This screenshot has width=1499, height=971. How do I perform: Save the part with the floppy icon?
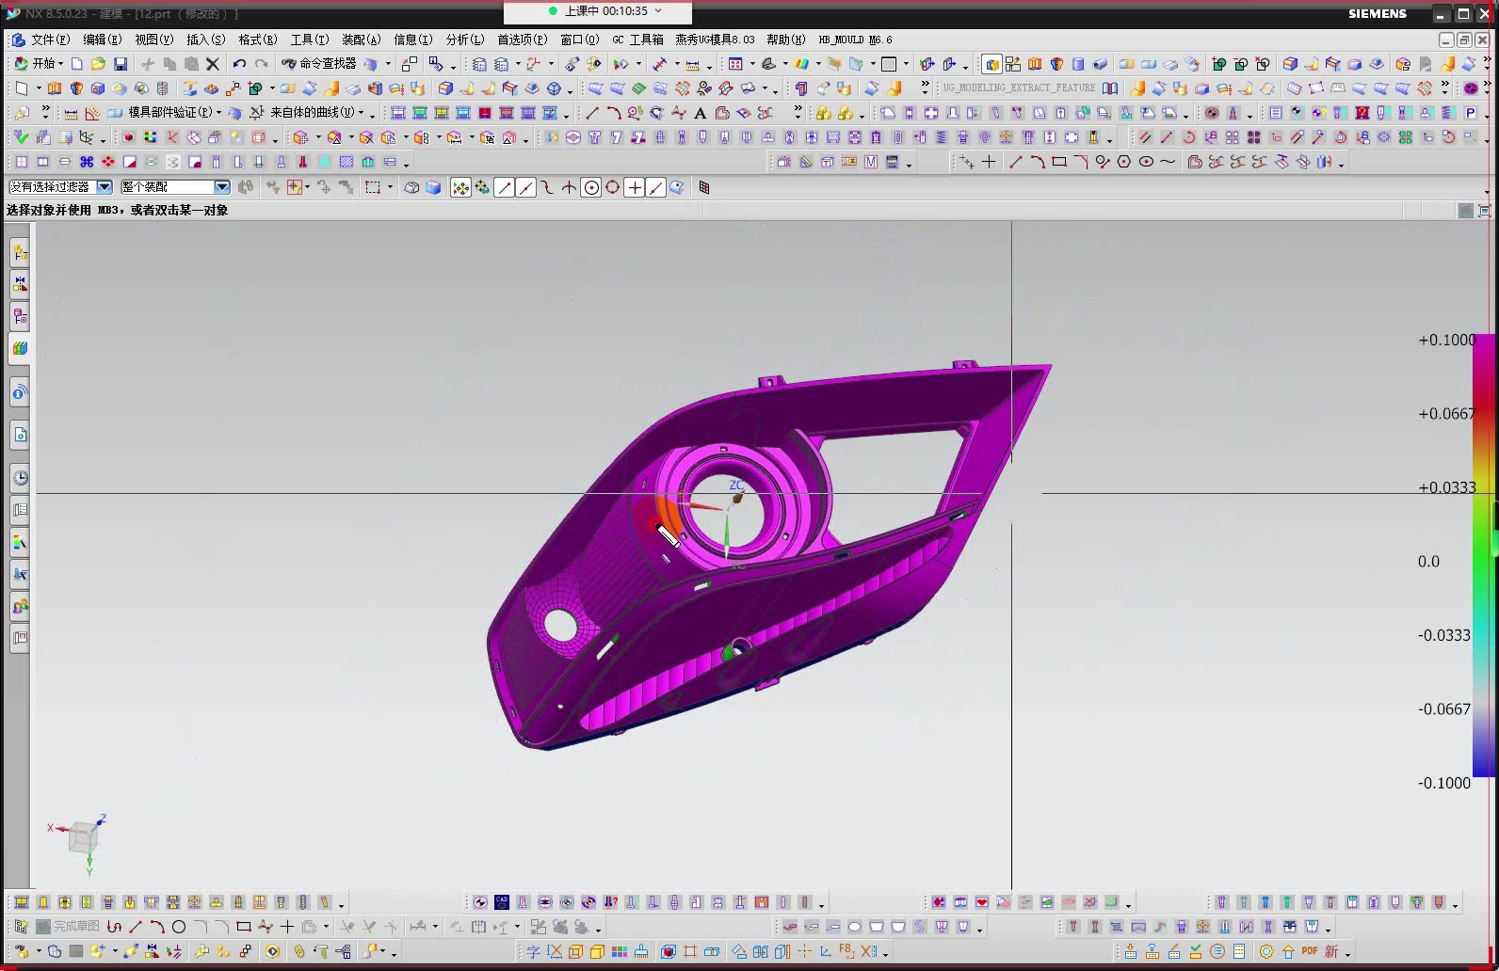121,64
